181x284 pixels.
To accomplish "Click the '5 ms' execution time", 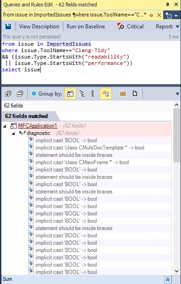I will pyautogui.click(x=173, y=37).
